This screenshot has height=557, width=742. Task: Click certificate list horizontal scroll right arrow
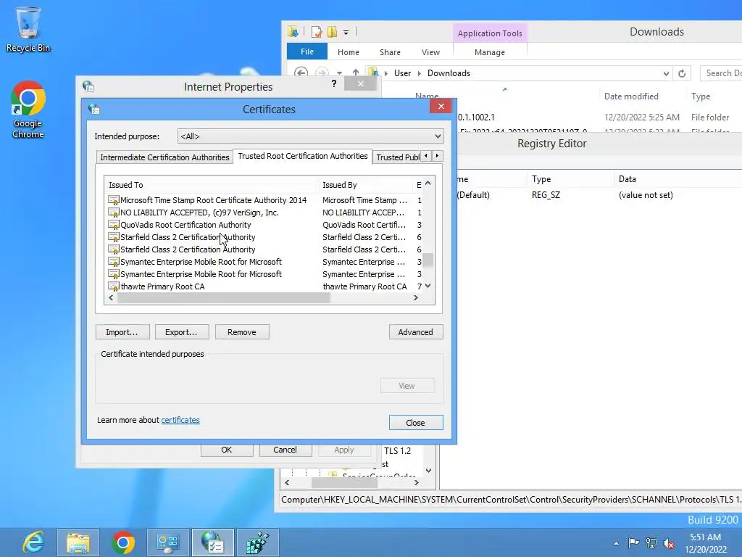pyautogui.click(x=415, y=298)
